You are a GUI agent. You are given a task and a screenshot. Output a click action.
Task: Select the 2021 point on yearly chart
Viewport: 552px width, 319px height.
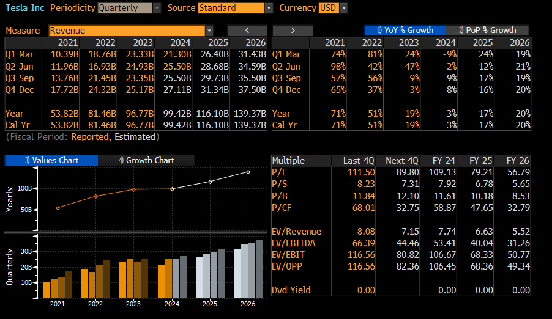pyautogui.click(x=58, y=208)
